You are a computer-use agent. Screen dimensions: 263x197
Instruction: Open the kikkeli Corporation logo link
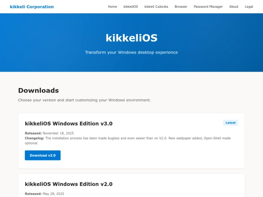32,7
